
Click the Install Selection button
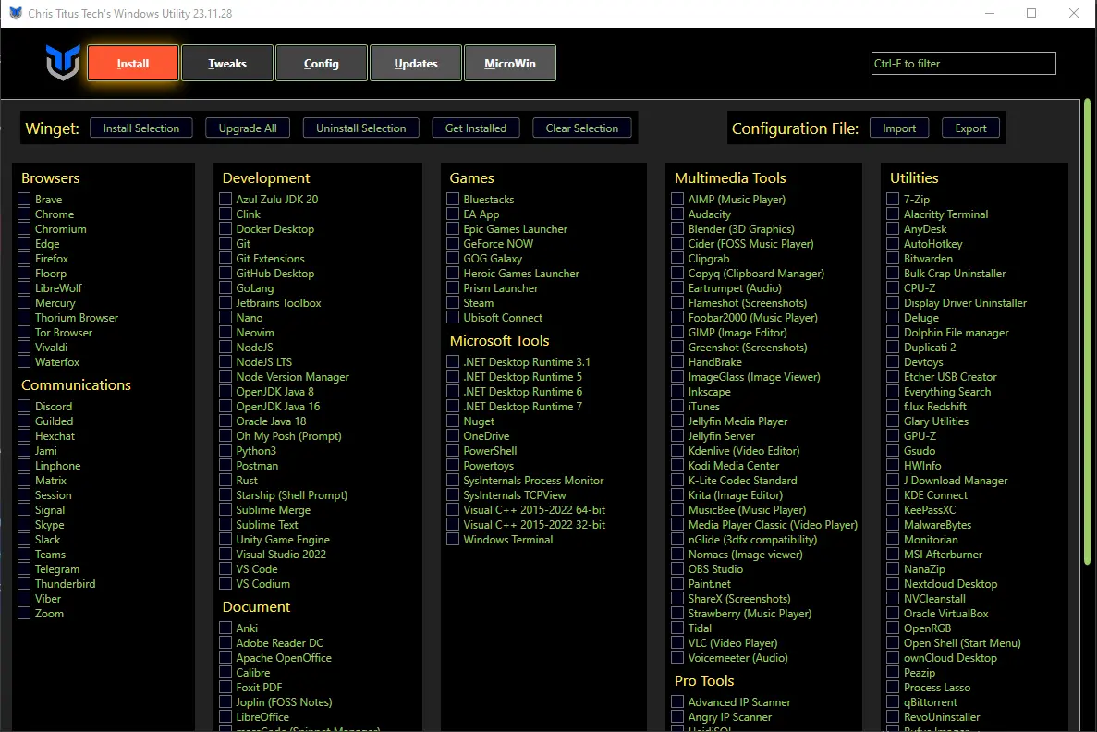141,128
